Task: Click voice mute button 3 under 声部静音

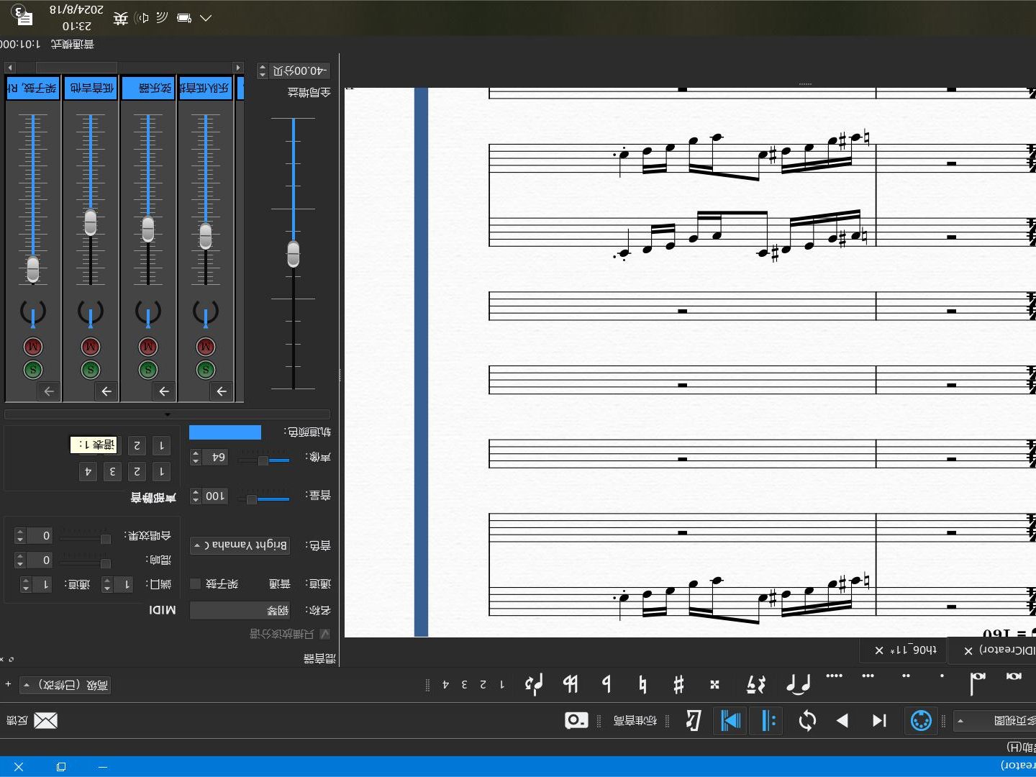Action: 112,471
